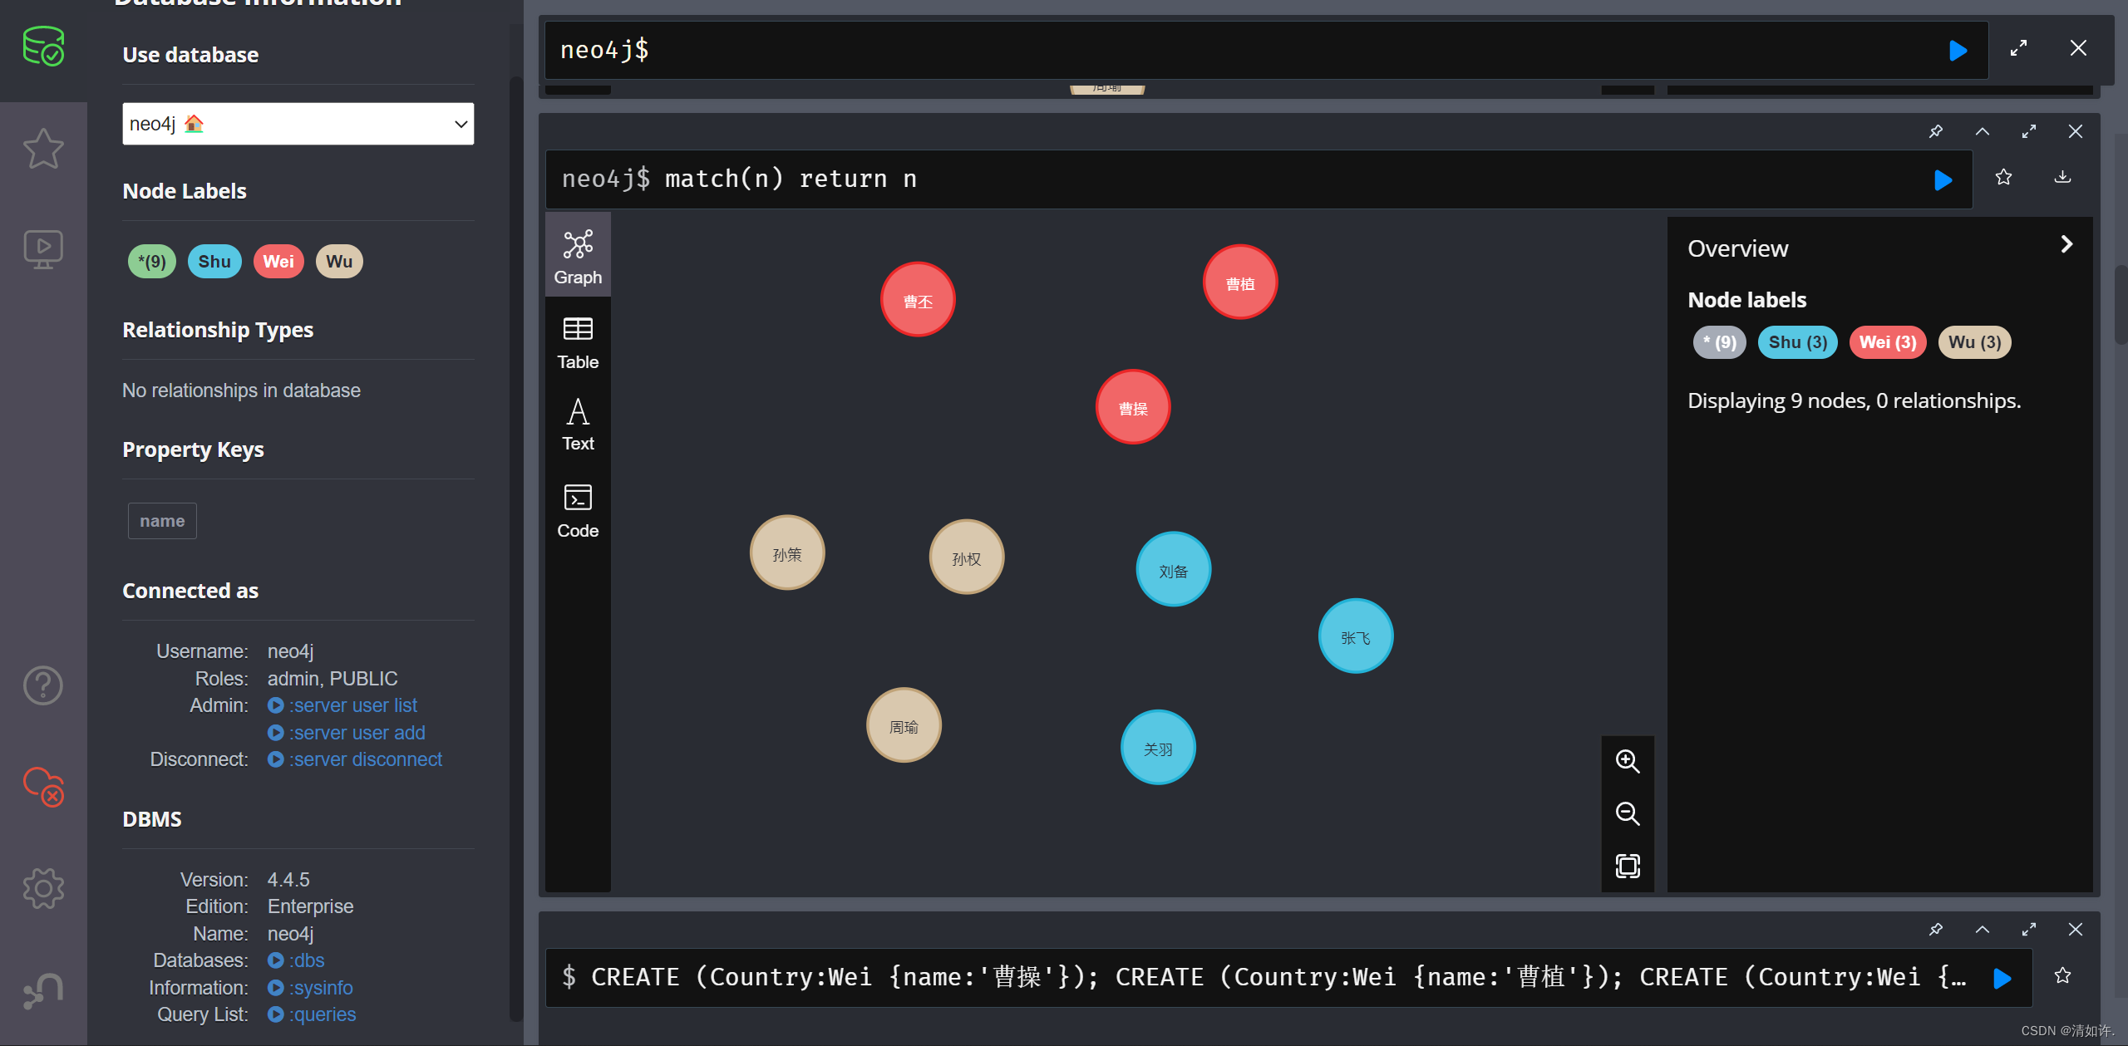Open the Browser Settings gear icon

click(43, 888)
